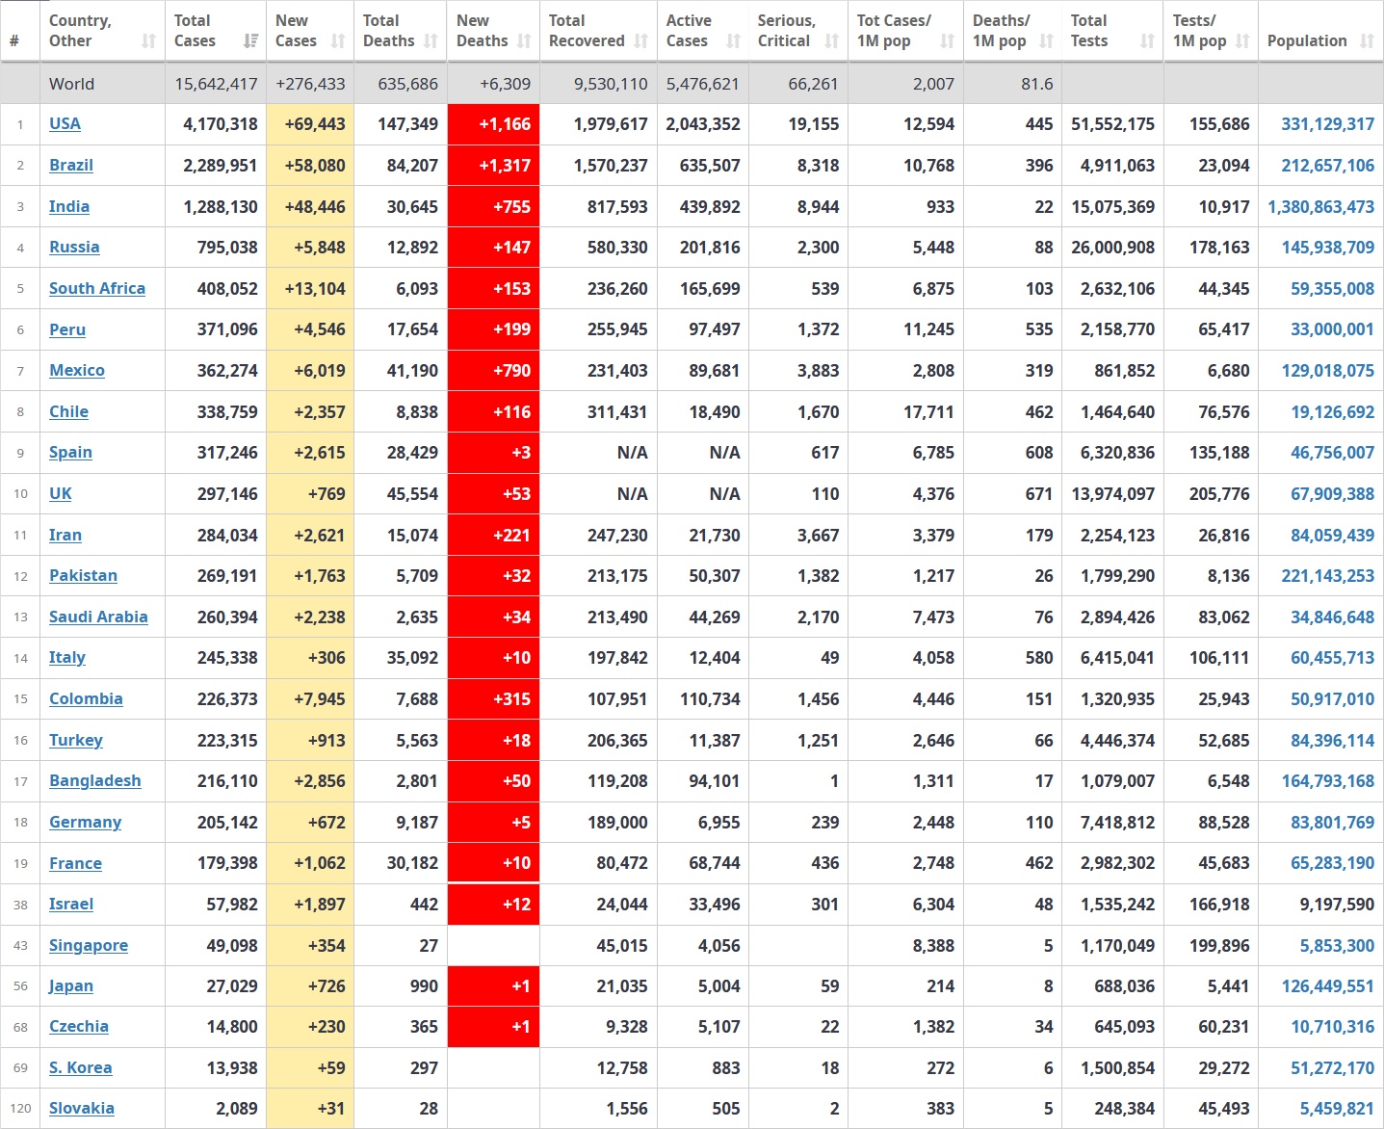Click Brazil population number link
This screenshot has height=1129, width=1384.
coord(1327,166)
